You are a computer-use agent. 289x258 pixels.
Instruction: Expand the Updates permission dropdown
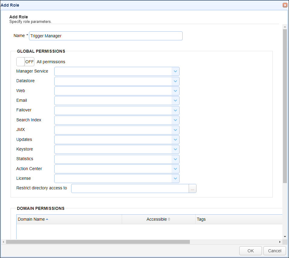tap(175, 140)
